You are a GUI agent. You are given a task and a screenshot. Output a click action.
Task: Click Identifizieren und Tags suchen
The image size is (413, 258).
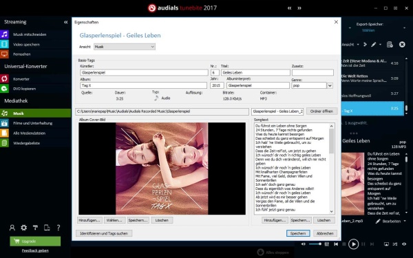[104, 233]
